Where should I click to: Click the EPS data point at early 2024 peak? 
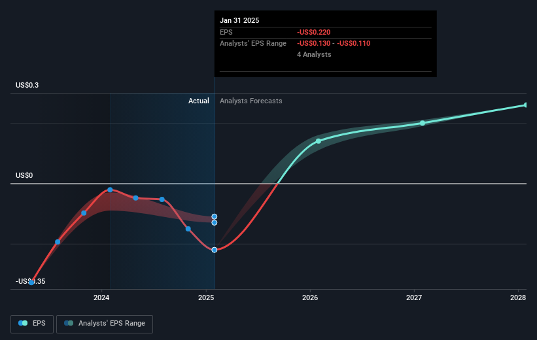coord(110,190)
